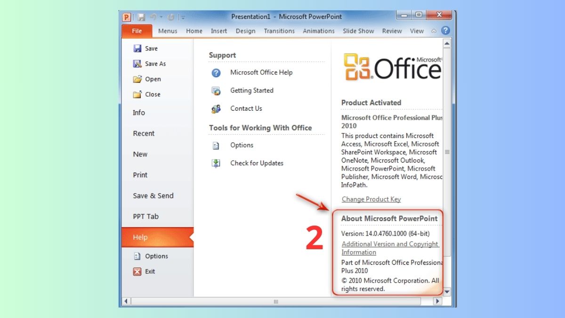Switch to the Insert tab
The width and height of the screenshot is (565, 318).
point(219,31)
